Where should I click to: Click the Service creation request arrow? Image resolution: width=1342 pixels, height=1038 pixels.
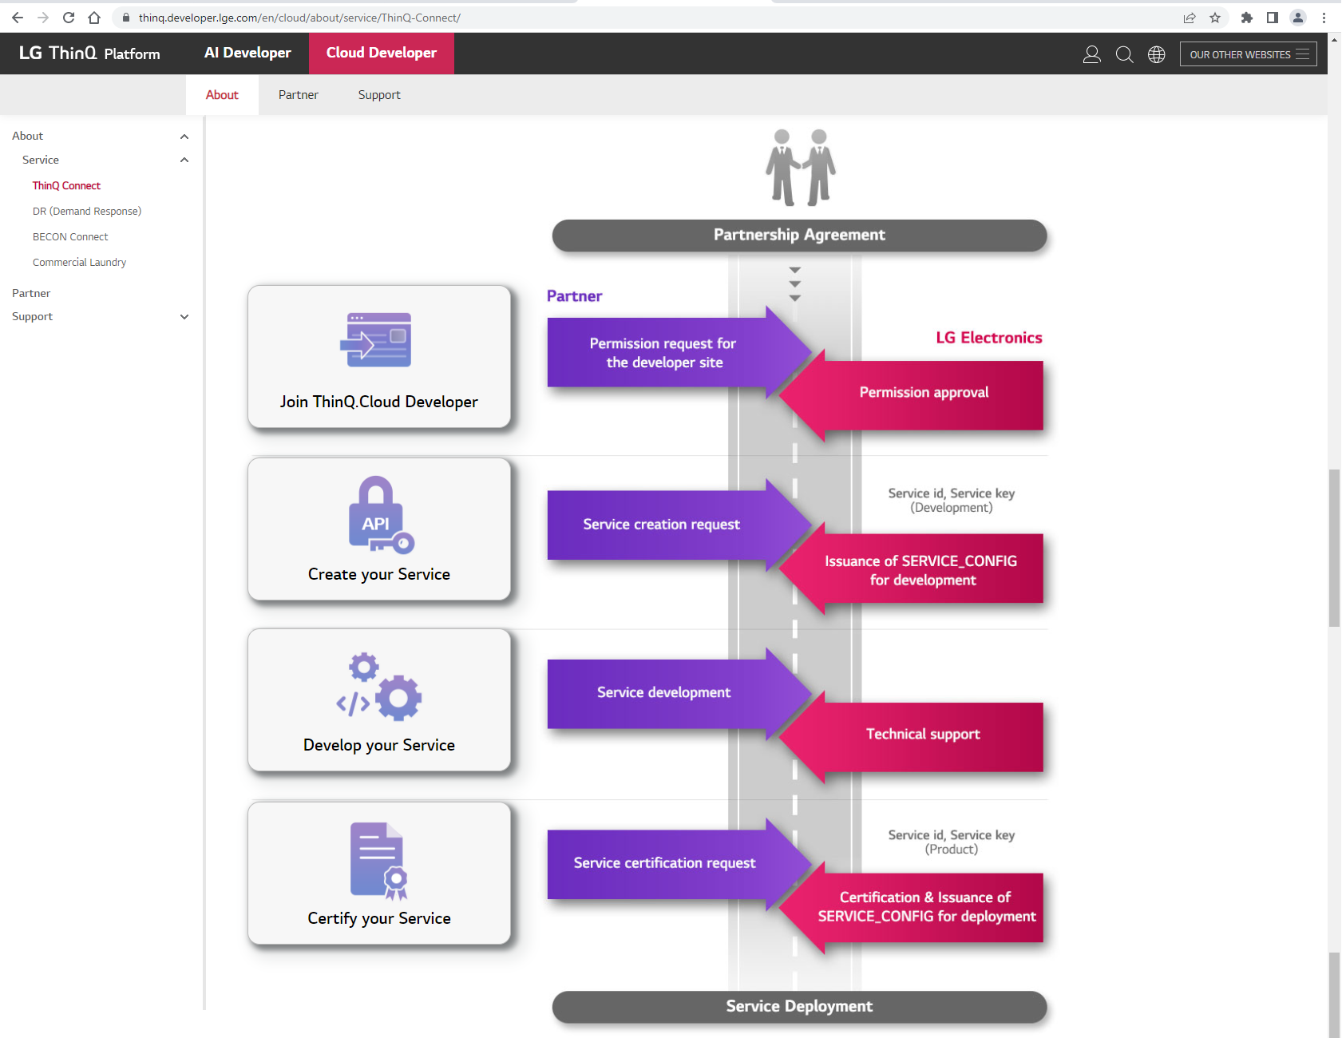pyautogui.click(x=679, y=525)
